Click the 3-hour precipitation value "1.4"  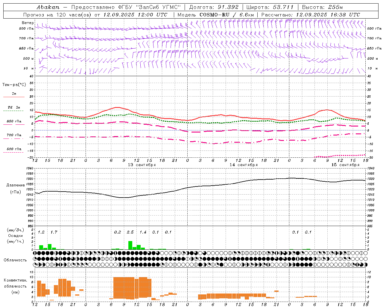(x=143, y=232)
